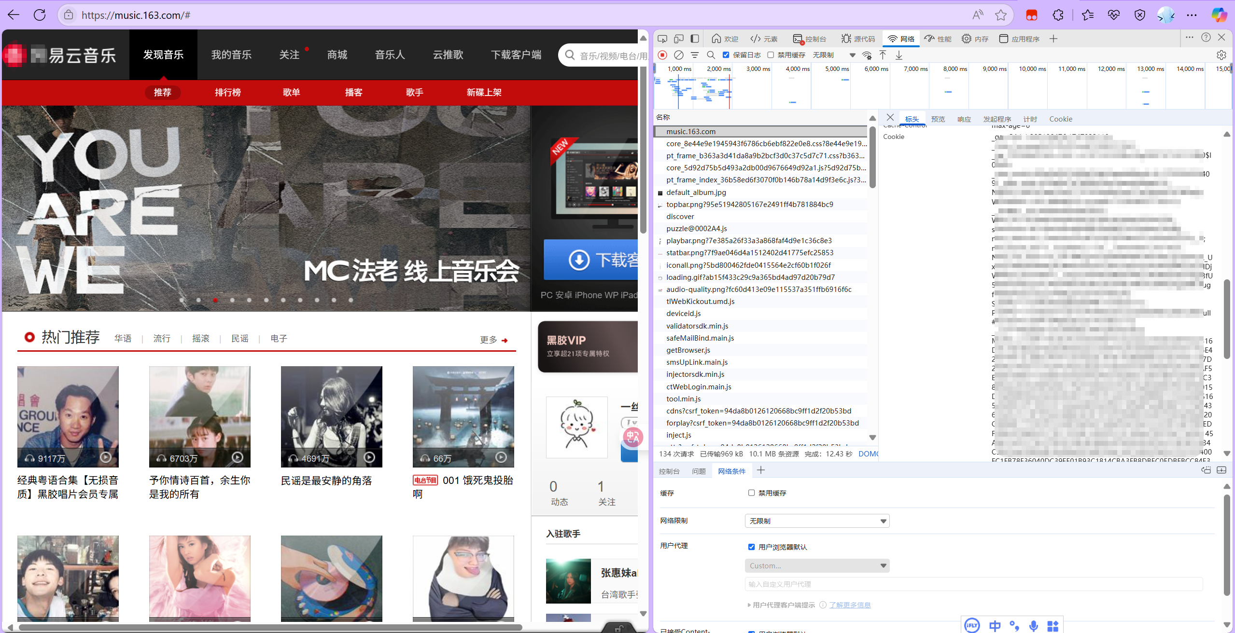Image resolution: width=1235 pixels, height=633 pixels.
Task: Open the Copilot icon in browser toolbar
Action: tap(1219, 15)
